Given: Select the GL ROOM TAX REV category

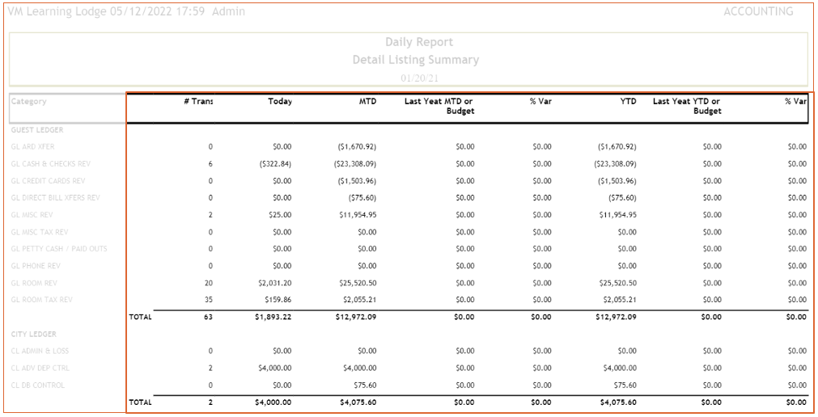Looking at the screenshot, I should coord(41,300).
